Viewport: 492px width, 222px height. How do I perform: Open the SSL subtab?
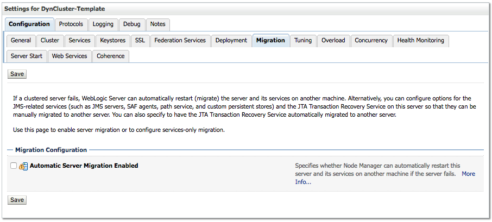click(x=140, y=41)
